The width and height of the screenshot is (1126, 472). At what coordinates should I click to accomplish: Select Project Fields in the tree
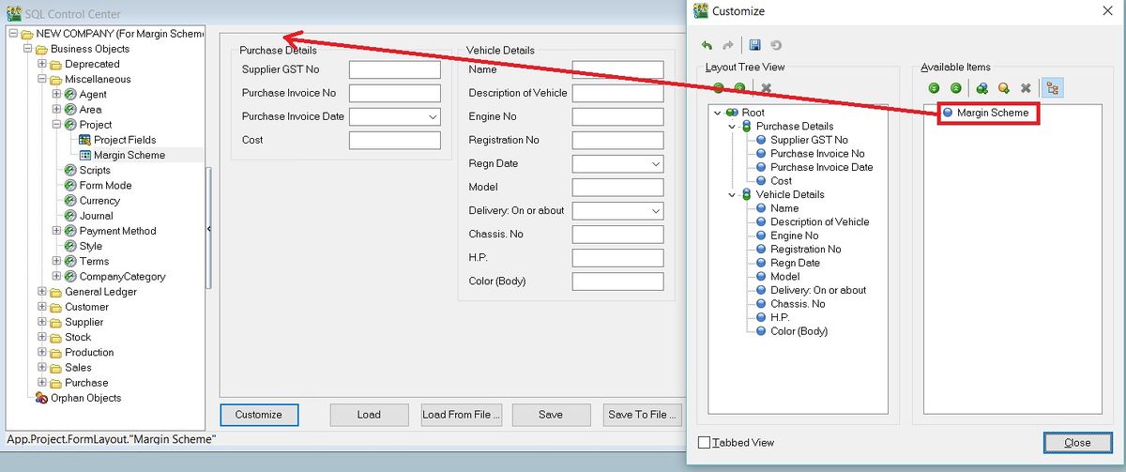point(124,140)
